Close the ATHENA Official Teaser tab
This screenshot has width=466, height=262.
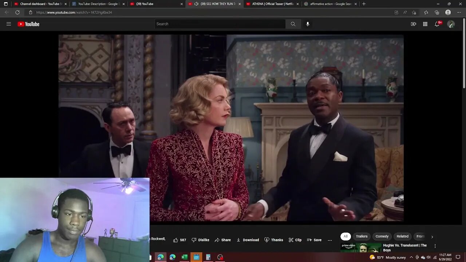pyautogui.click(x=298, y=4)
